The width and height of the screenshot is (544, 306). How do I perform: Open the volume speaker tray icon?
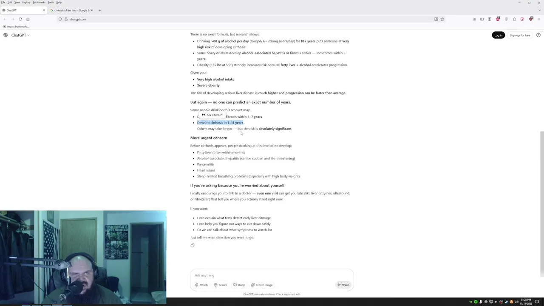click(x=516, y=302)
